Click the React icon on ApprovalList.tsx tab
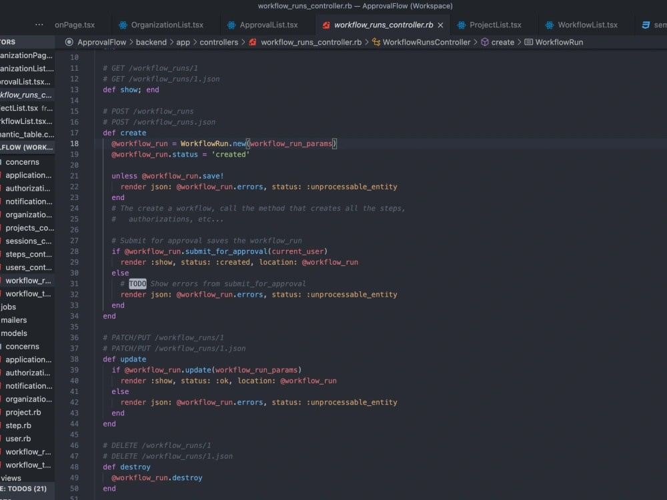 tap(232, 24)
